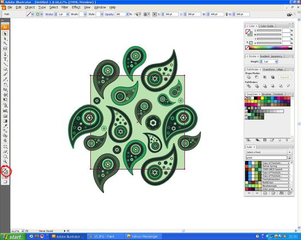Open Style dropdown in control bar
The height and width of the screenshot is (240, 301).
102,14
